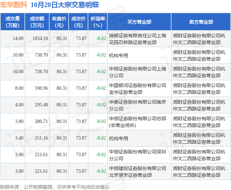Click the 宏华数科 stock name in title
This screenshot has height=190, width=231.
point(14,5)
